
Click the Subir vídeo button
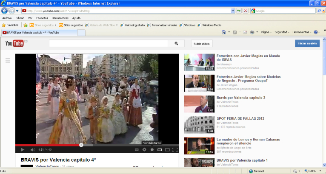pyautogui.click(x=202, y=44)
